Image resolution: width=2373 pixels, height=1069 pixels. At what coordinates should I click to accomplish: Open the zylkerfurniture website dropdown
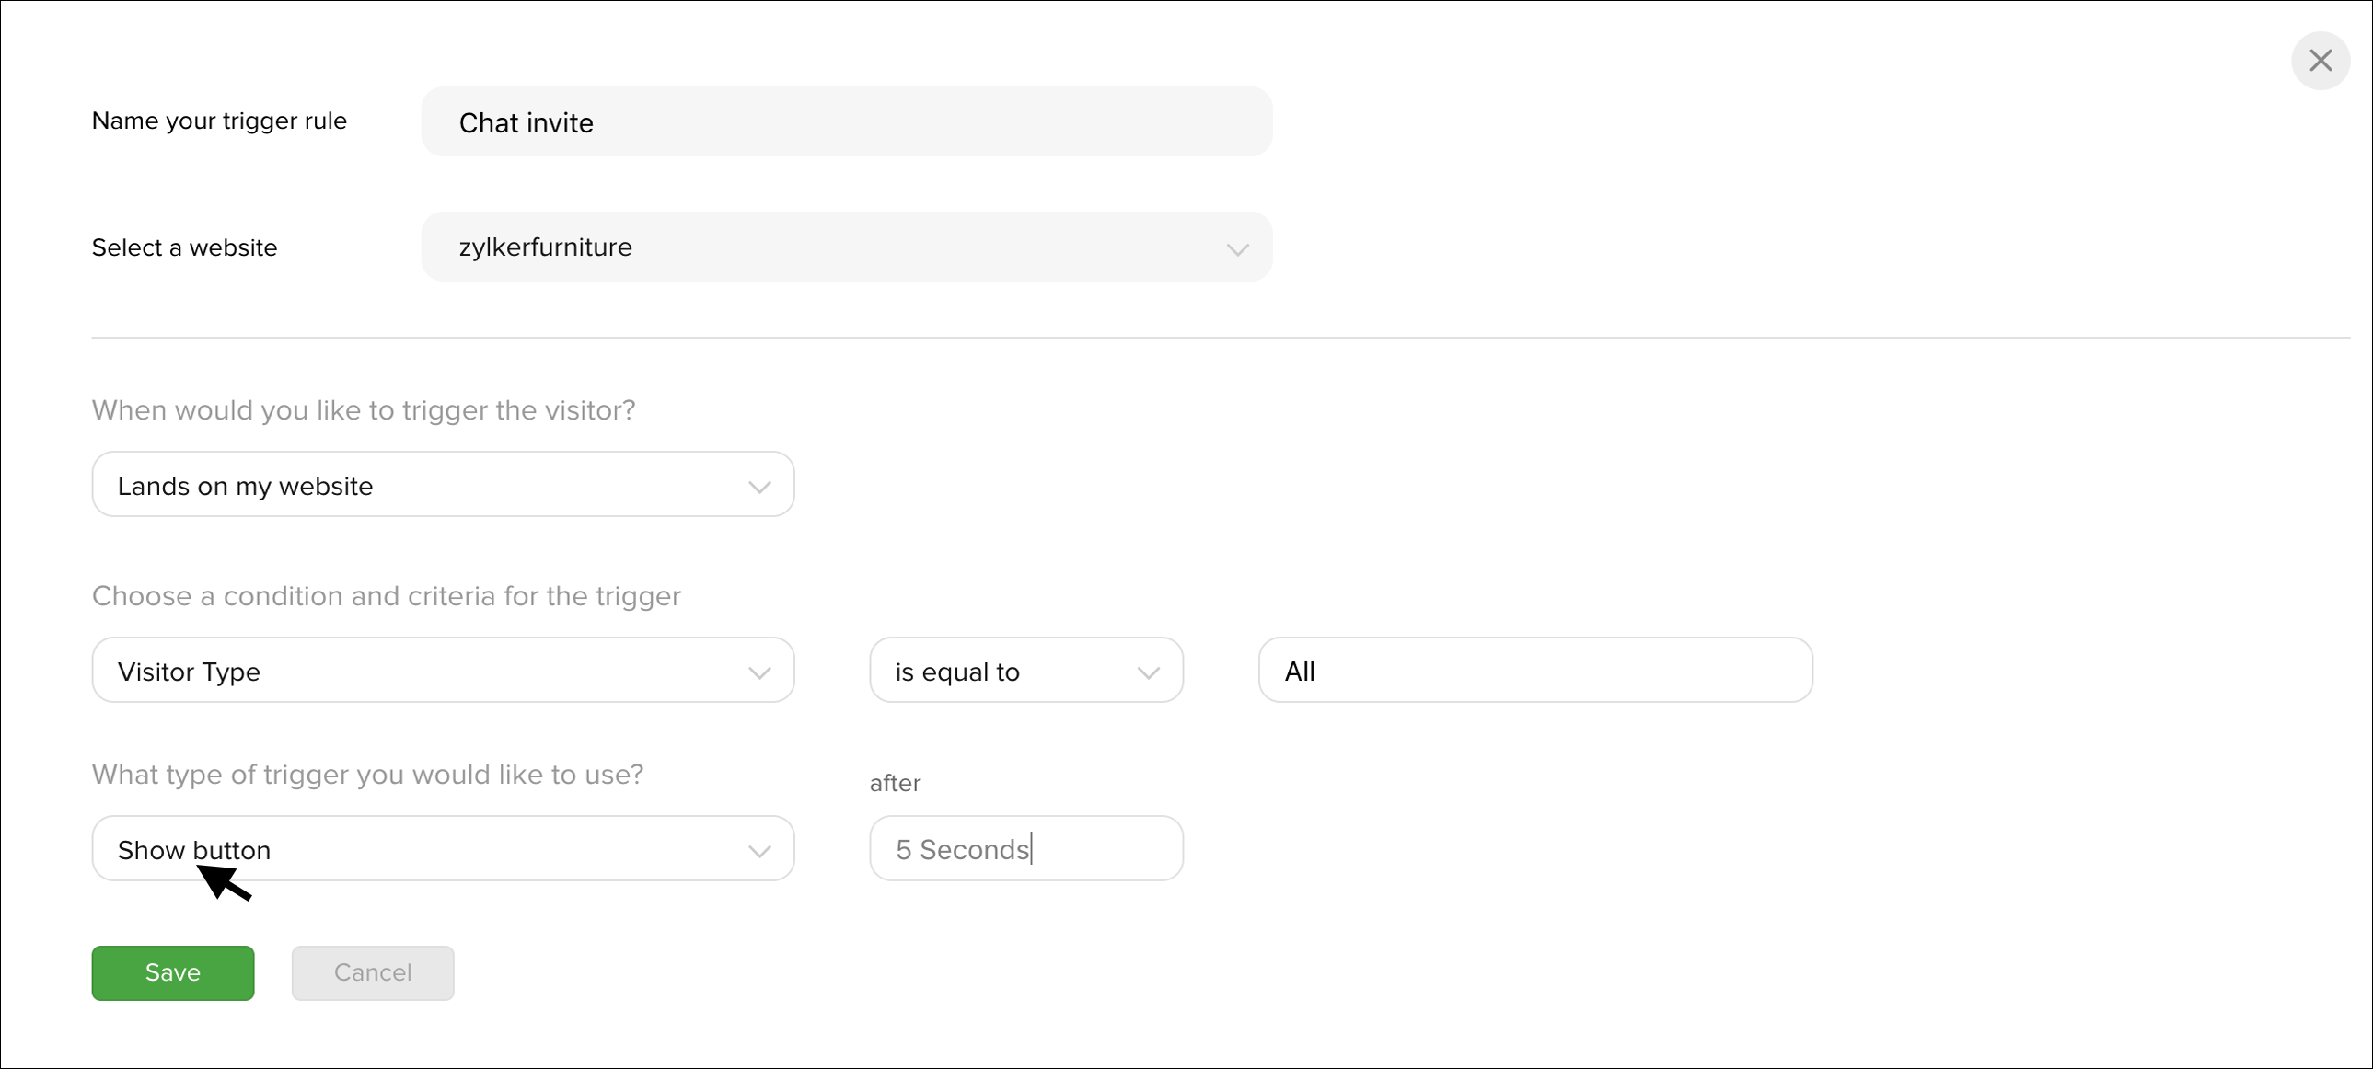(x=847, y=247)
